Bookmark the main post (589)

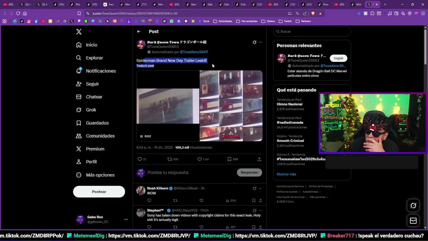click(x=232, y=159)
